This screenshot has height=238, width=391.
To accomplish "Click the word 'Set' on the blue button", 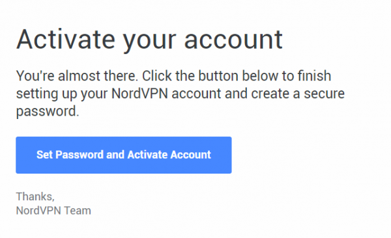I will coord(44,155).
